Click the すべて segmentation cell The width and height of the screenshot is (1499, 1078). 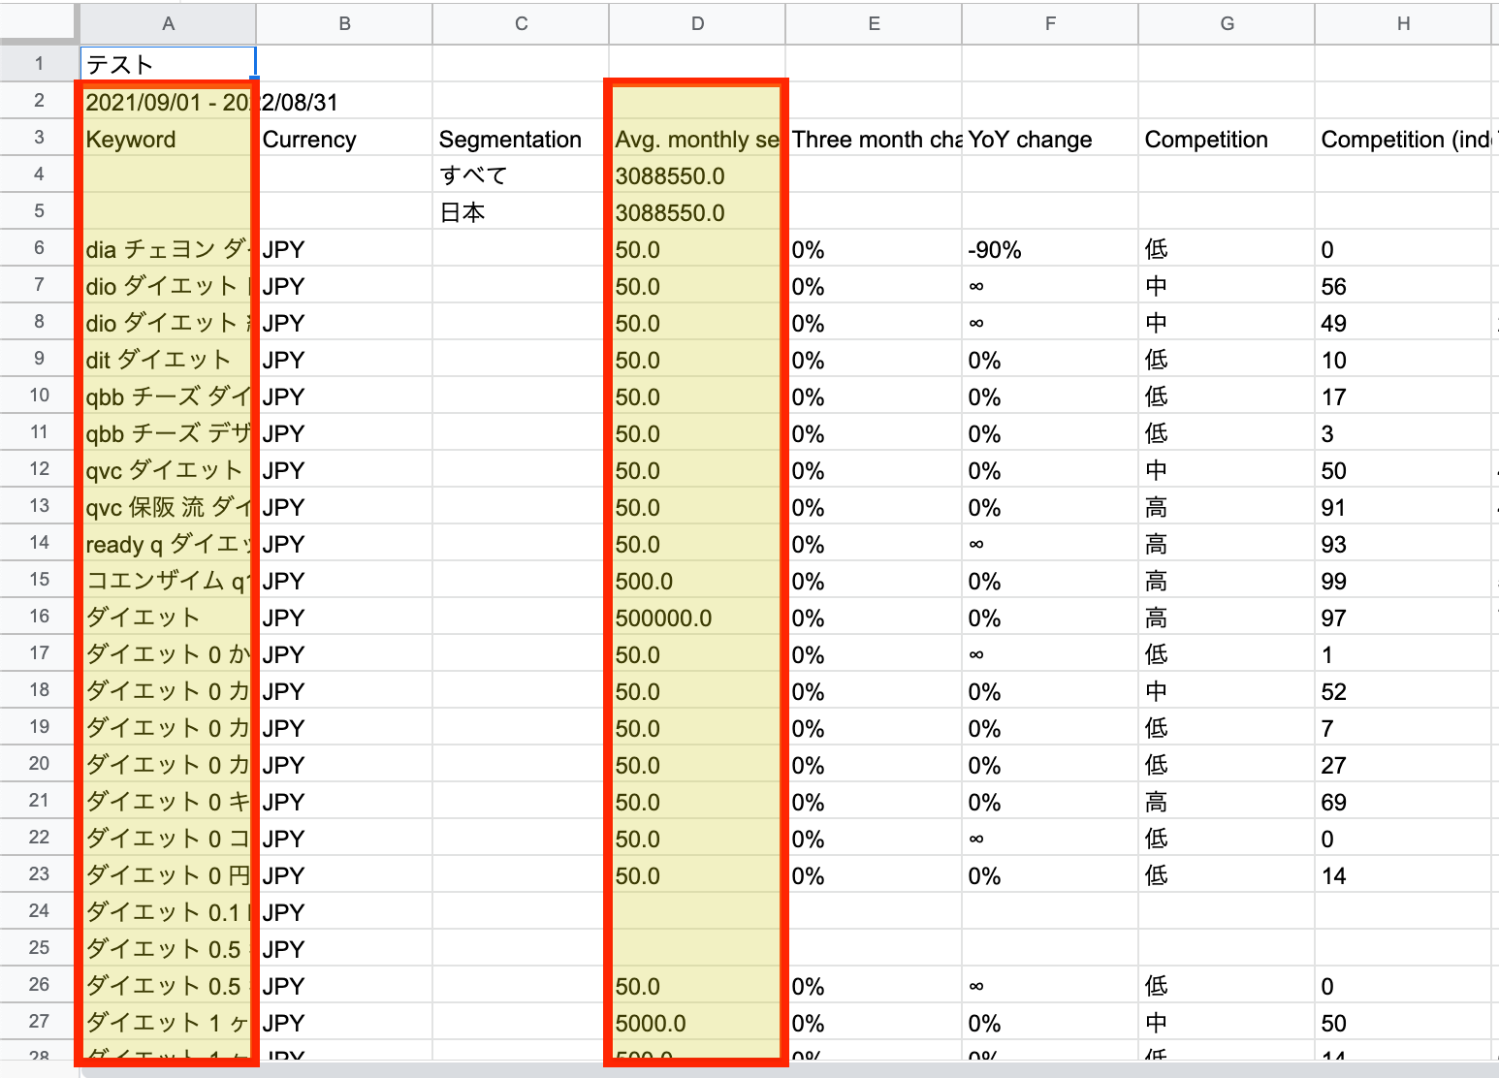[521, 175]
